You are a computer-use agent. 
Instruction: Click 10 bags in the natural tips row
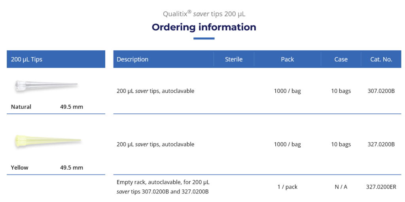(x=341, y=91)
